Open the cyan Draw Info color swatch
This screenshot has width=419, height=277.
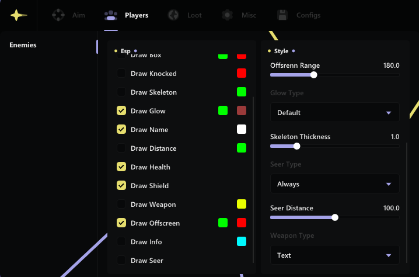[x=242, y=242]
